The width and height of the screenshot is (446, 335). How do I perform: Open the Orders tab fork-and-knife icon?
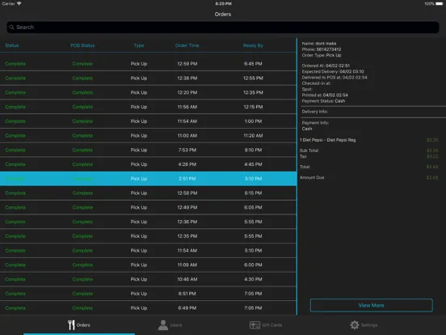tap(71, 324)
